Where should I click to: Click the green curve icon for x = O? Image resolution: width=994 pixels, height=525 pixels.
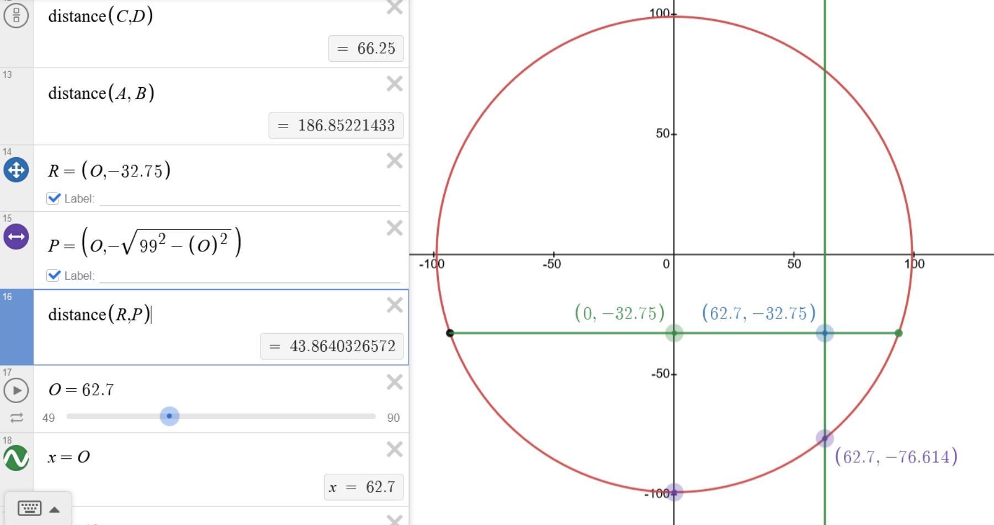click(16, 458)
